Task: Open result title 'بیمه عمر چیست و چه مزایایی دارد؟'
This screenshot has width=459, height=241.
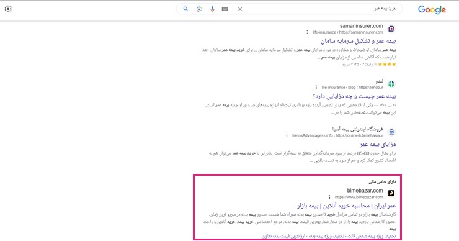Action: tap(354, 96)
